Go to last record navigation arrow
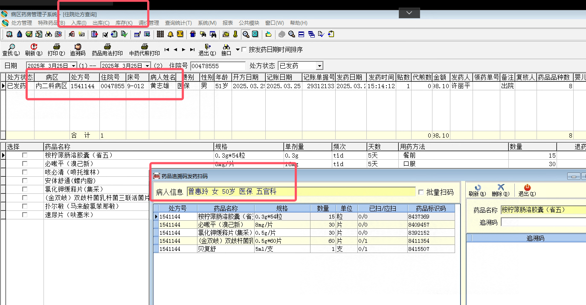The image size is (586, 305). (192, 49)
